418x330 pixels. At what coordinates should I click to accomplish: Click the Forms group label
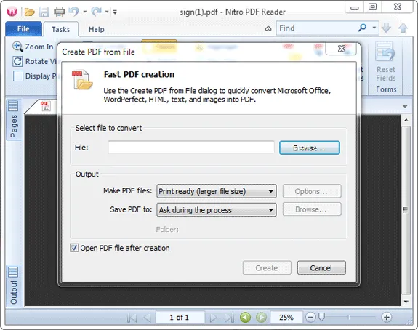[386, 89]
